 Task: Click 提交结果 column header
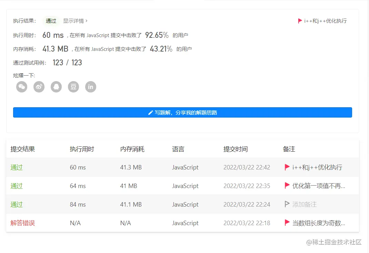click(x=23, y=149)
